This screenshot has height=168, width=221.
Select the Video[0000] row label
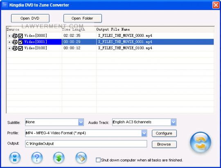coord(36,36)
